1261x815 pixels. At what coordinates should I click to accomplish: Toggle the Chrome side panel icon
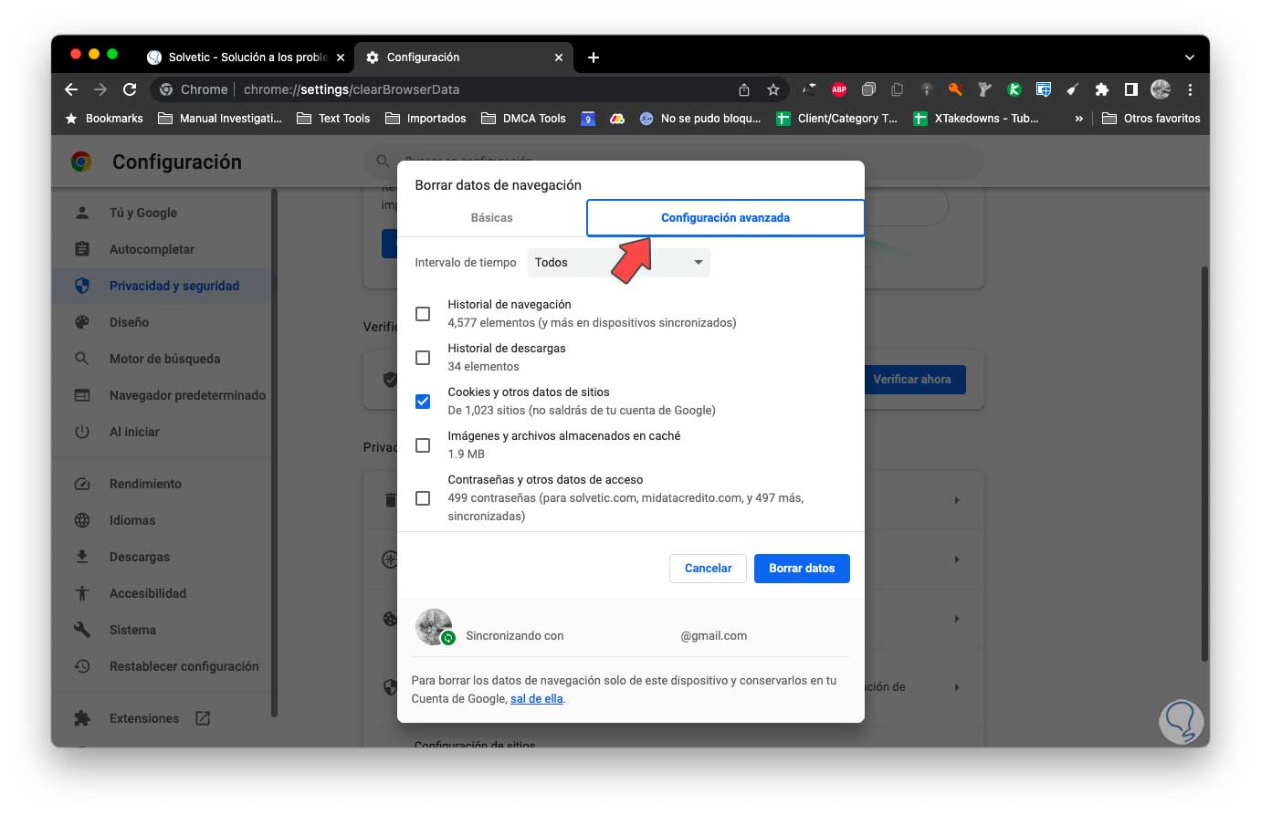coord(1131,89)
